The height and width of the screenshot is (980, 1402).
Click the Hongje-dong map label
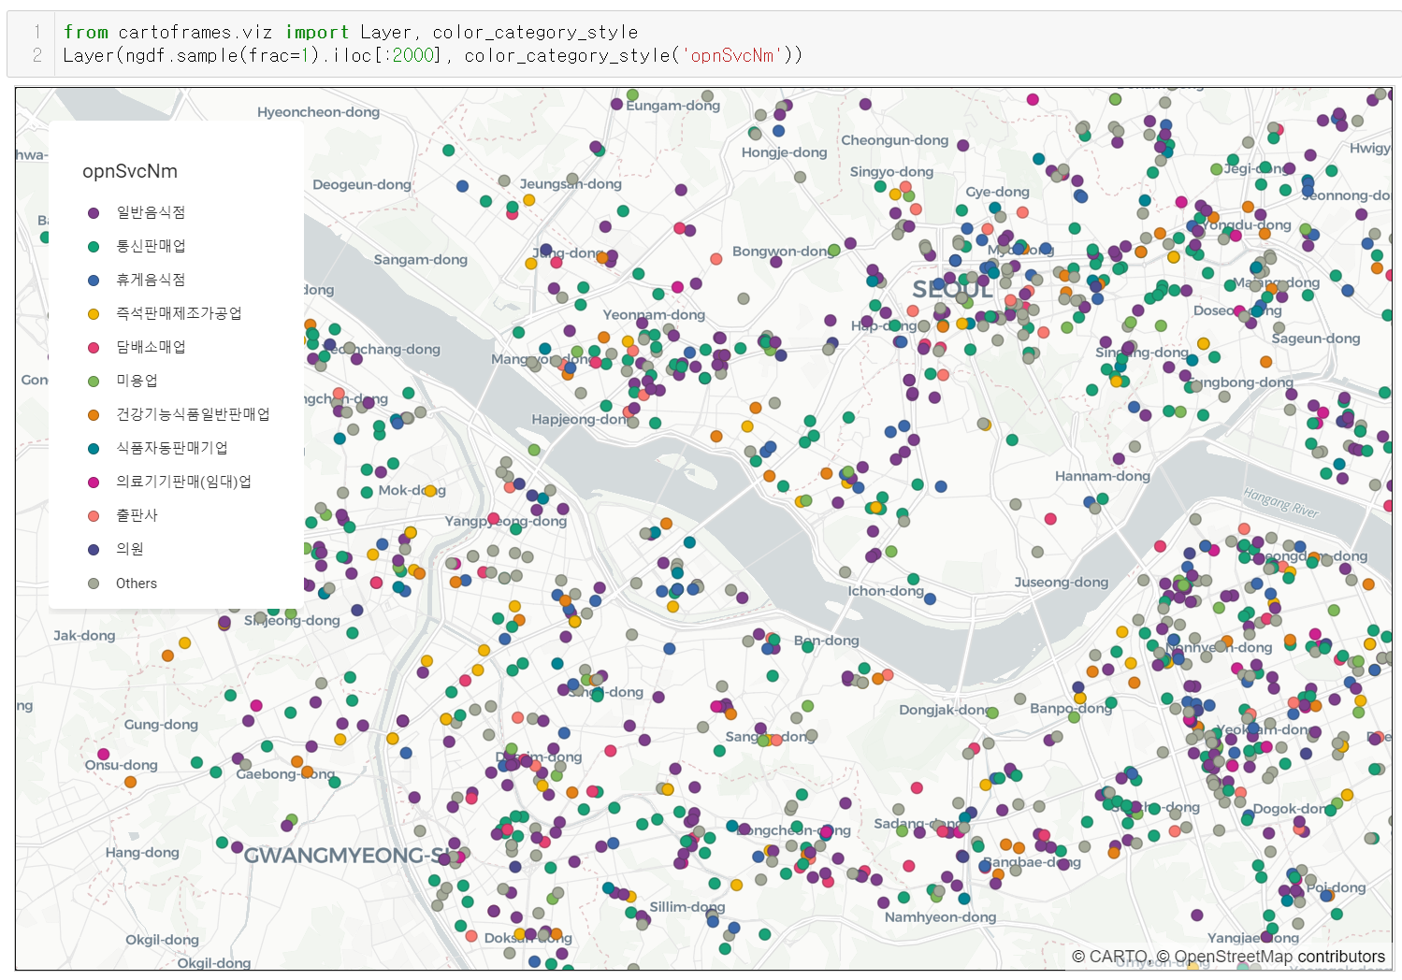coord(785,152)
